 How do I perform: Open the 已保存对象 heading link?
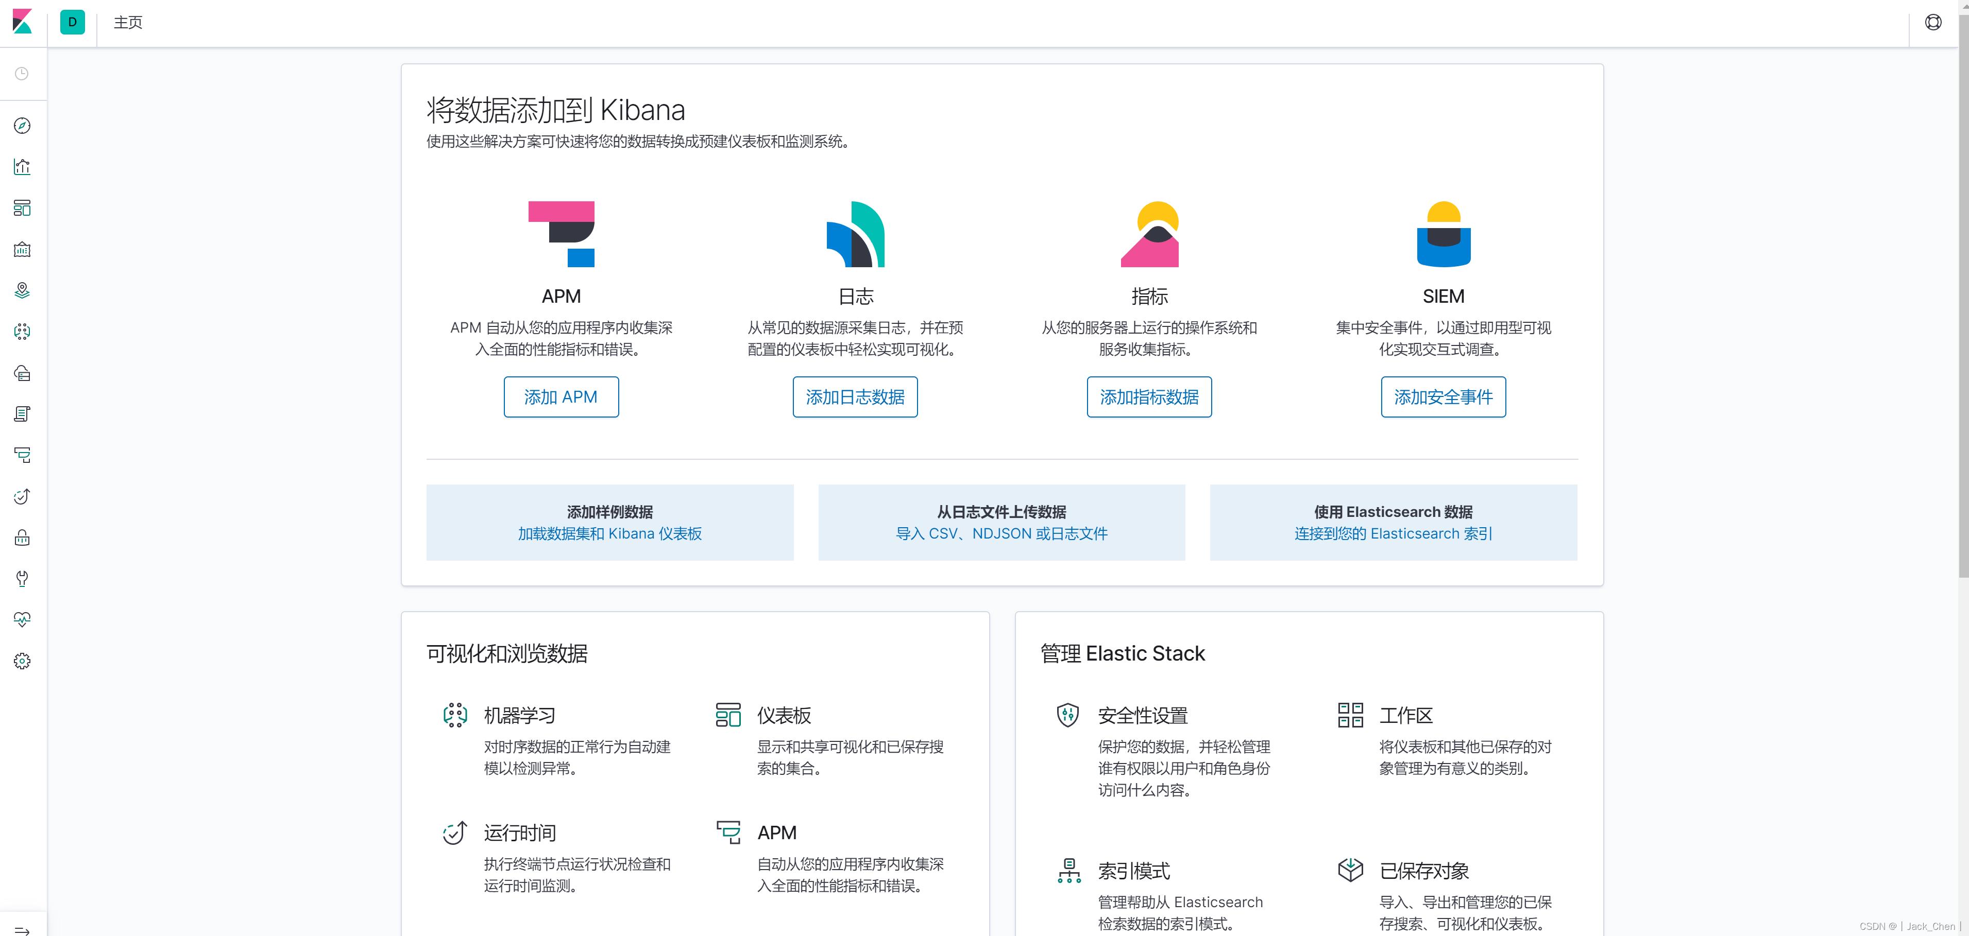[1424, 870]
